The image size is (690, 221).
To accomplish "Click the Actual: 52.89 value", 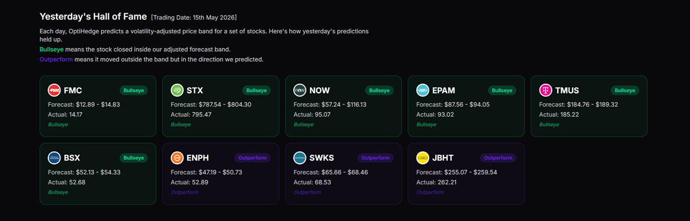I will pyautogui.click(x=189, y=182).
